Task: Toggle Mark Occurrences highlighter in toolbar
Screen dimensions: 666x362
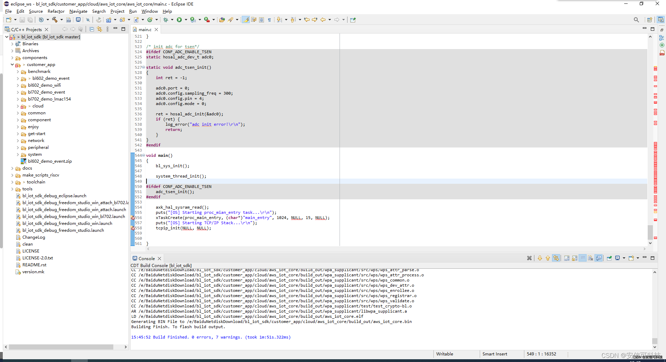Action: click(246, 20)
